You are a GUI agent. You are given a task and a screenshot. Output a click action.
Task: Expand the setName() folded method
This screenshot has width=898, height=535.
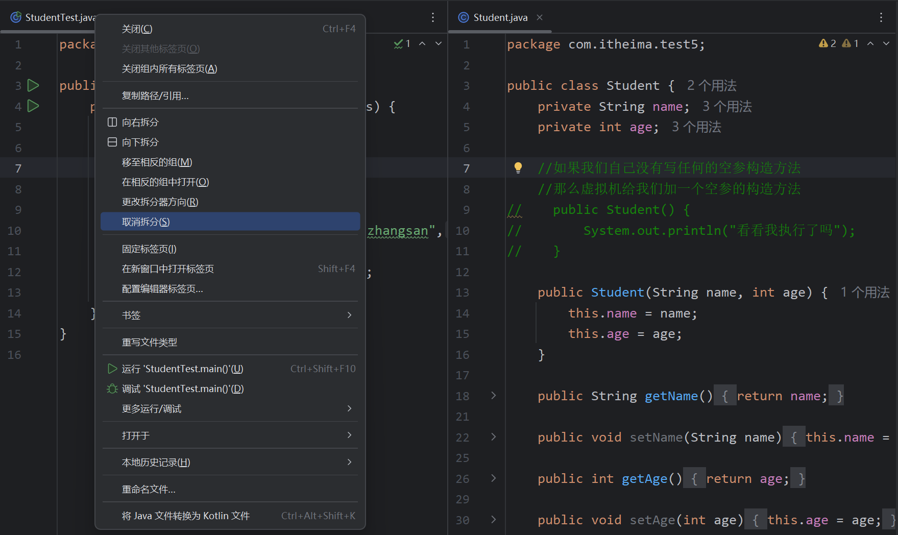(x=493, y=437)
